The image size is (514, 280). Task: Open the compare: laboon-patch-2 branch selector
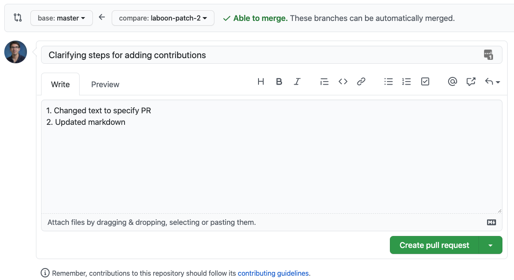(x=163, y=18)
